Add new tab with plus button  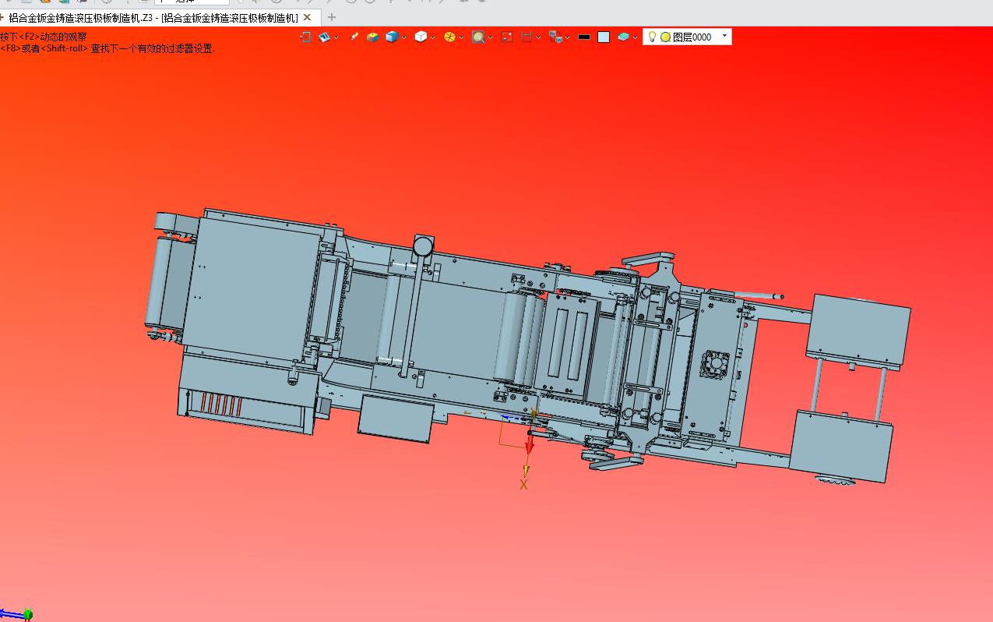(x=331, y=17)
